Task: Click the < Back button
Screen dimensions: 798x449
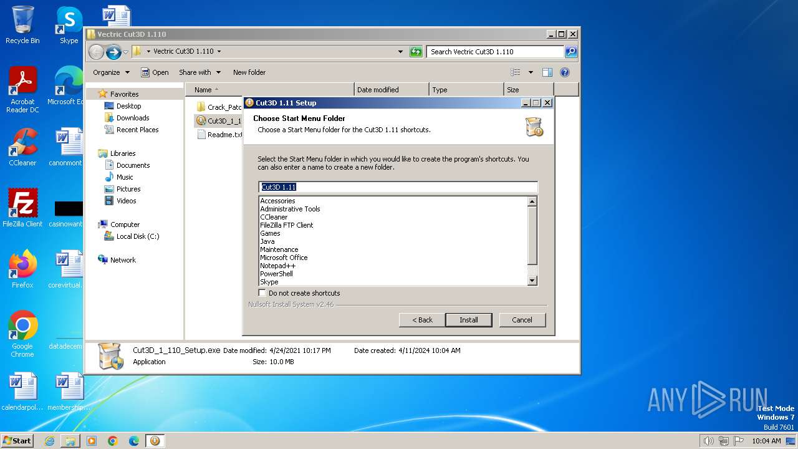Action: pyautogui.click(x=422, y=320)
